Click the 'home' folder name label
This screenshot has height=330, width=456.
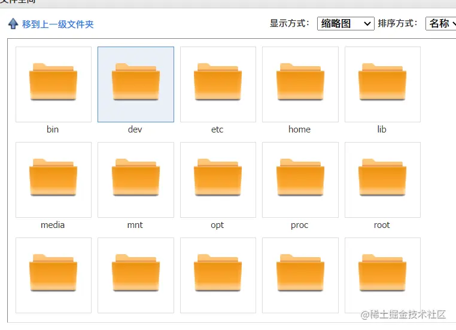click(x=300, y=129)
